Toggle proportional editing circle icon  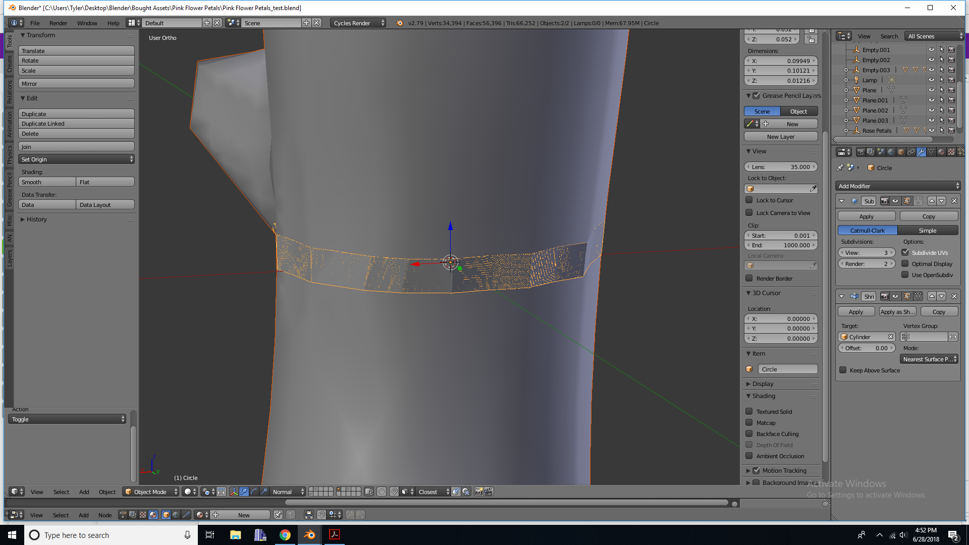(382, 492)
